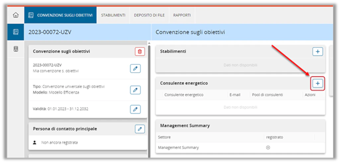Sort by Consulente energetico column header
Screen dimensions: 340x163
click(184, 95)
